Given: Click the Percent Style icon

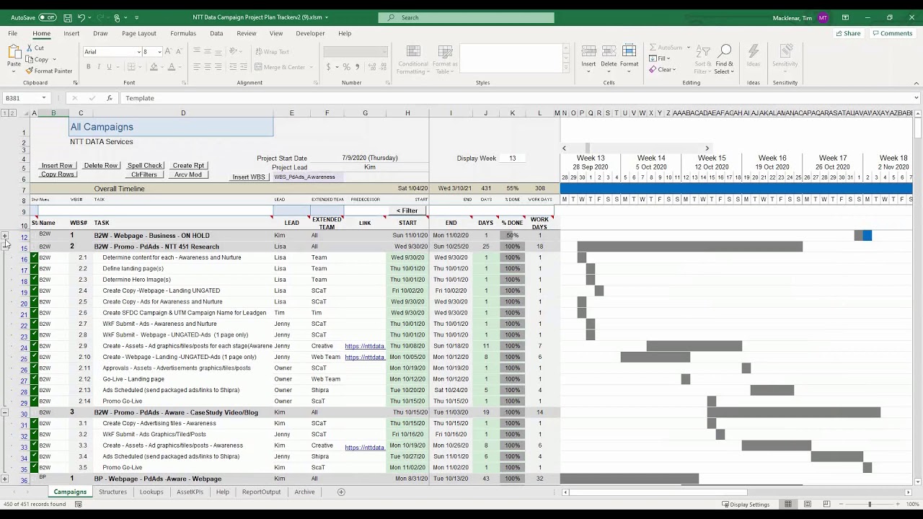Looking at the screenshot, I should pyautogui.click(x=346, y=67).
